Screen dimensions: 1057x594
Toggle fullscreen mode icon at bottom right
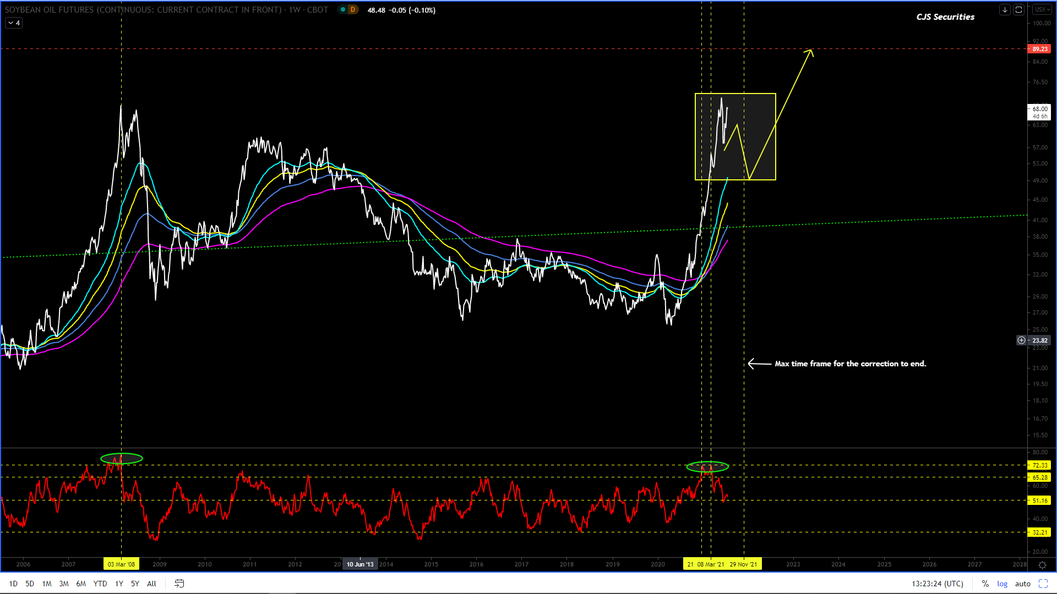click(x=1043, y=584)
